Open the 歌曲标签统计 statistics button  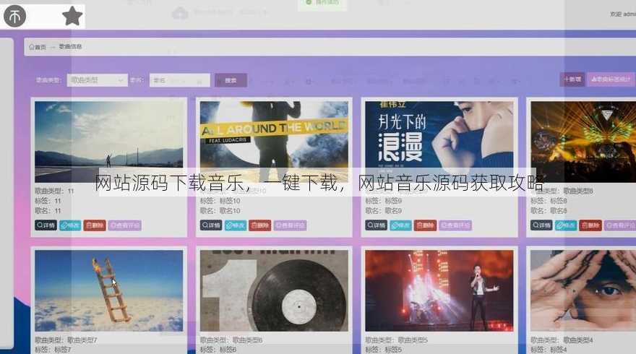[611, 79]
